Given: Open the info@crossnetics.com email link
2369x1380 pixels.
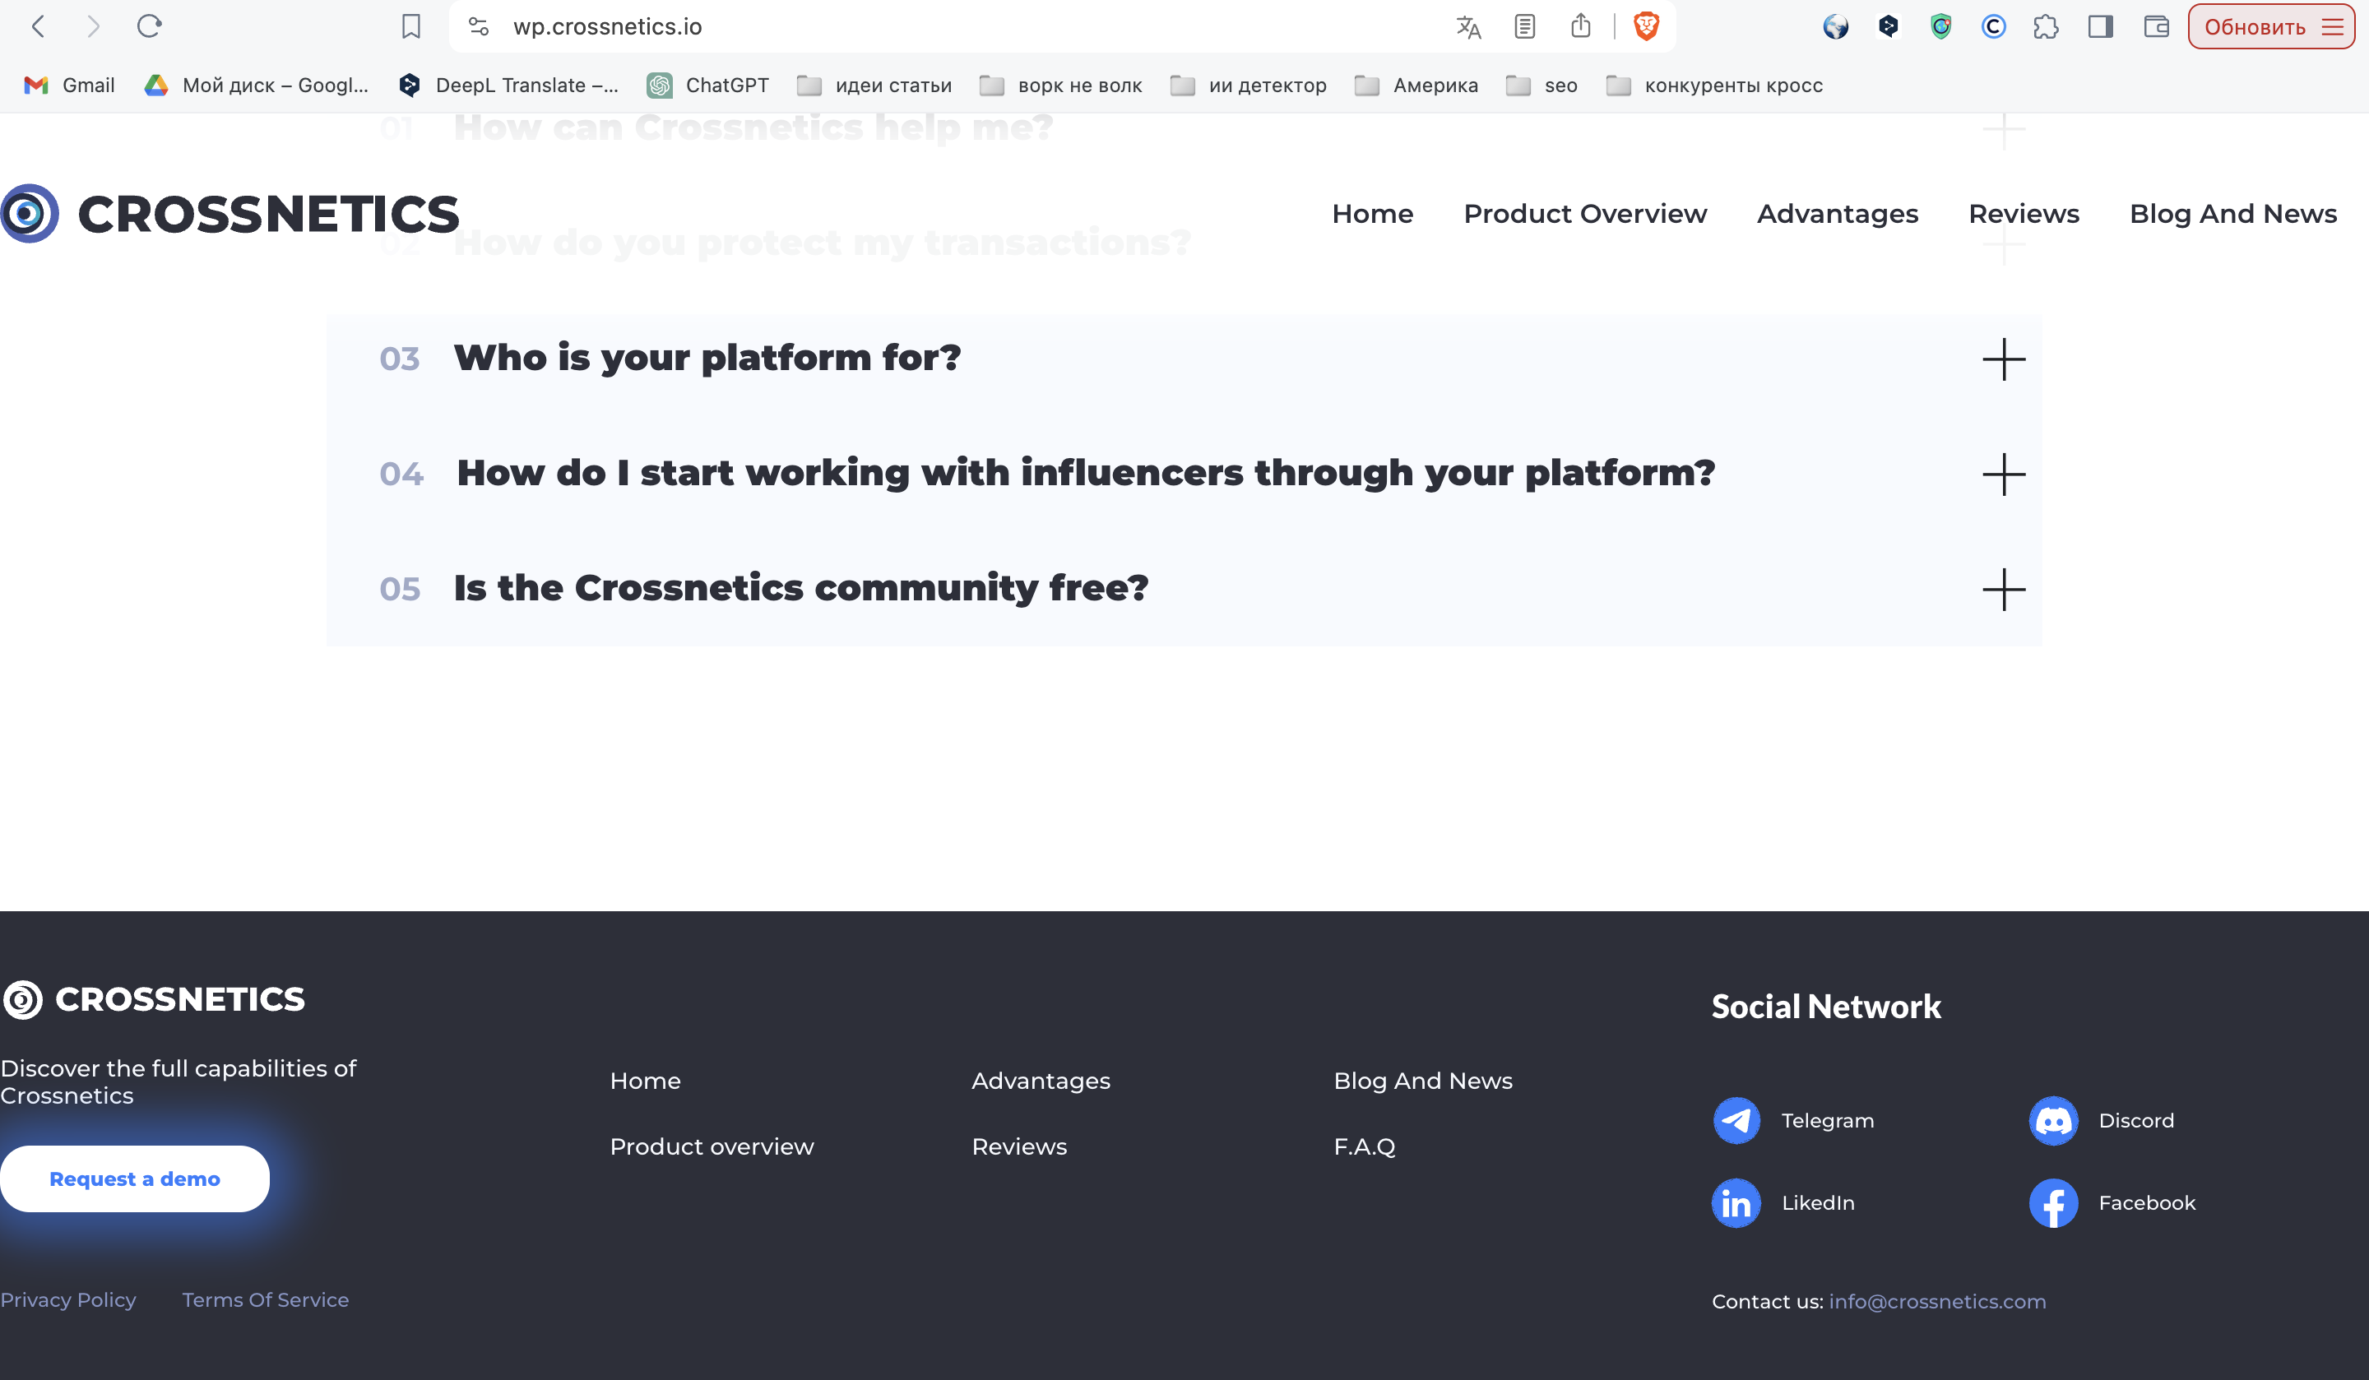Looking at the screenshot, I should tap(1936, 1301).
